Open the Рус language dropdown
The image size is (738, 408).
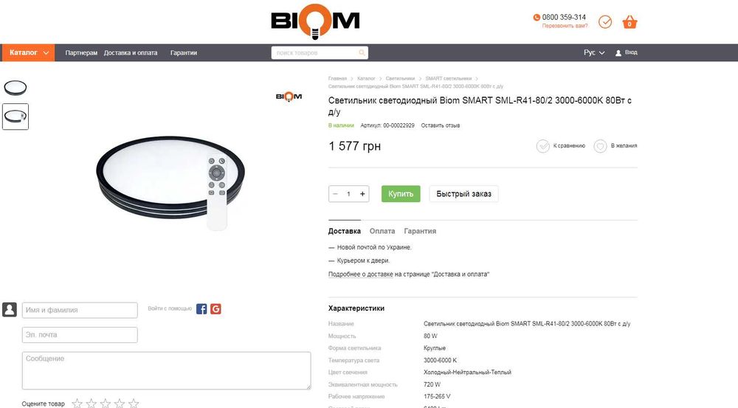[594, 52]
